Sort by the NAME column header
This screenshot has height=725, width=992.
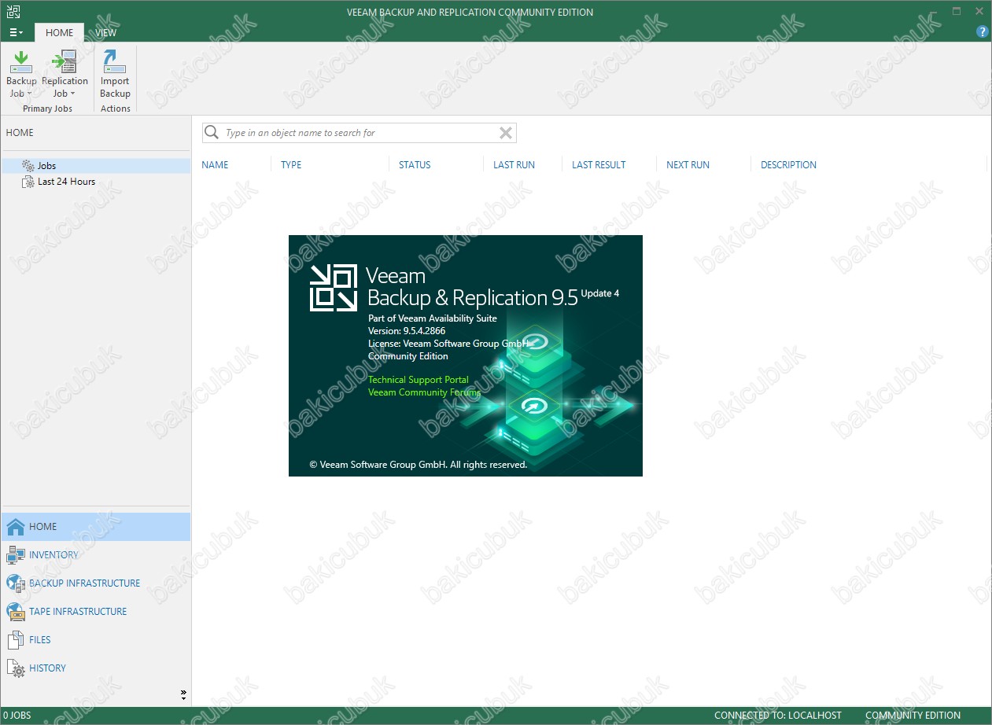[215, 165]
